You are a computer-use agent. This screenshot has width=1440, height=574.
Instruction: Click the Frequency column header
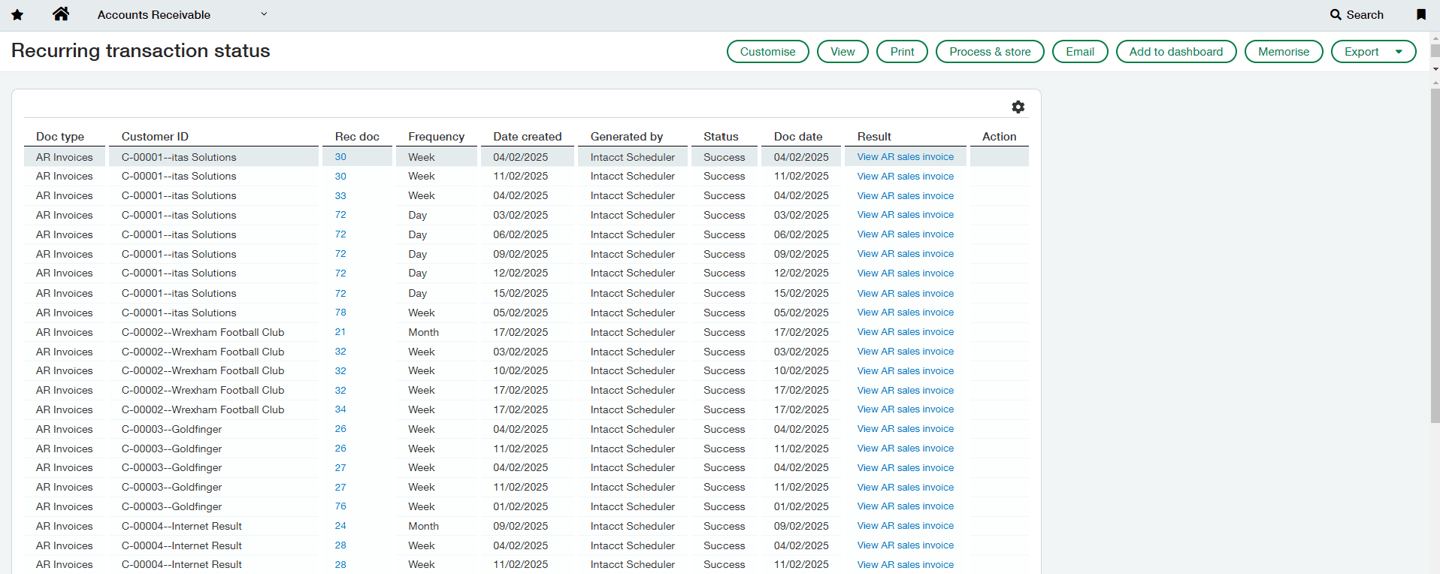(437, 137)
